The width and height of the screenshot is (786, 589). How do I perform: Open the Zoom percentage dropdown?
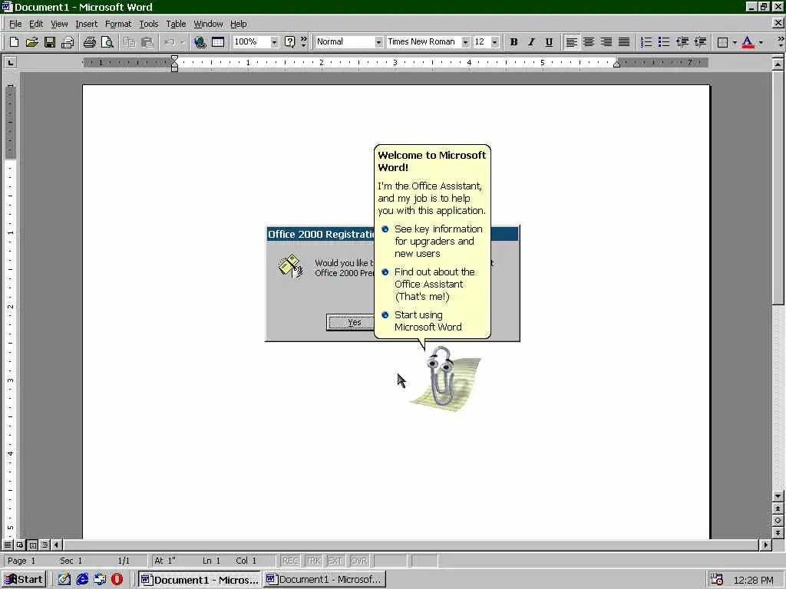tap(274, 42)
